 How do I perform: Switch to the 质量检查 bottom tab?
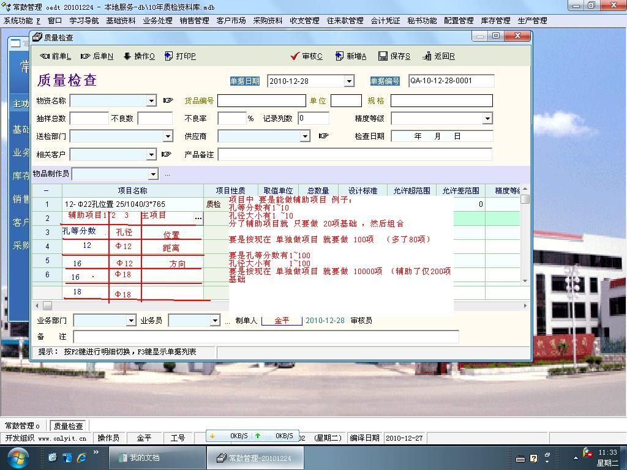[x=68, y=426]
